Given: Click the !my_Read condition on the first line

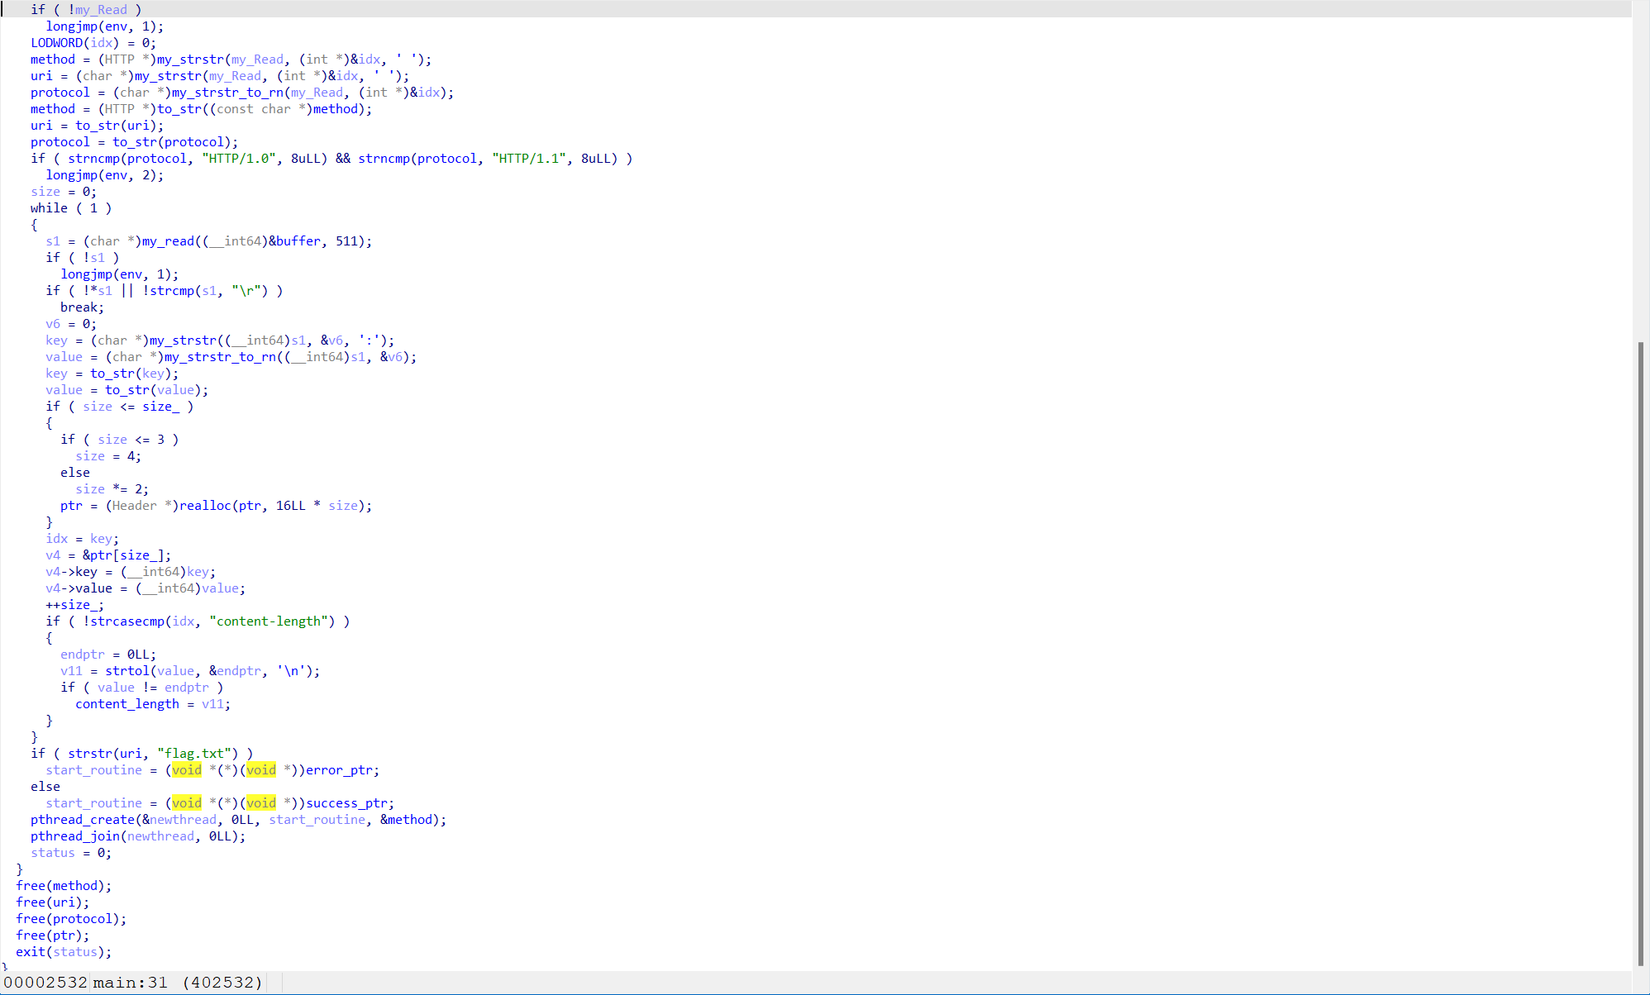Looking at the screenshot, I should (x=98, y=10).
